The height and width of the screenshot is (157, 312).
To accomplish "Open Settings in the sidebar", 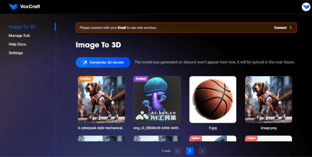I will 16,53.
